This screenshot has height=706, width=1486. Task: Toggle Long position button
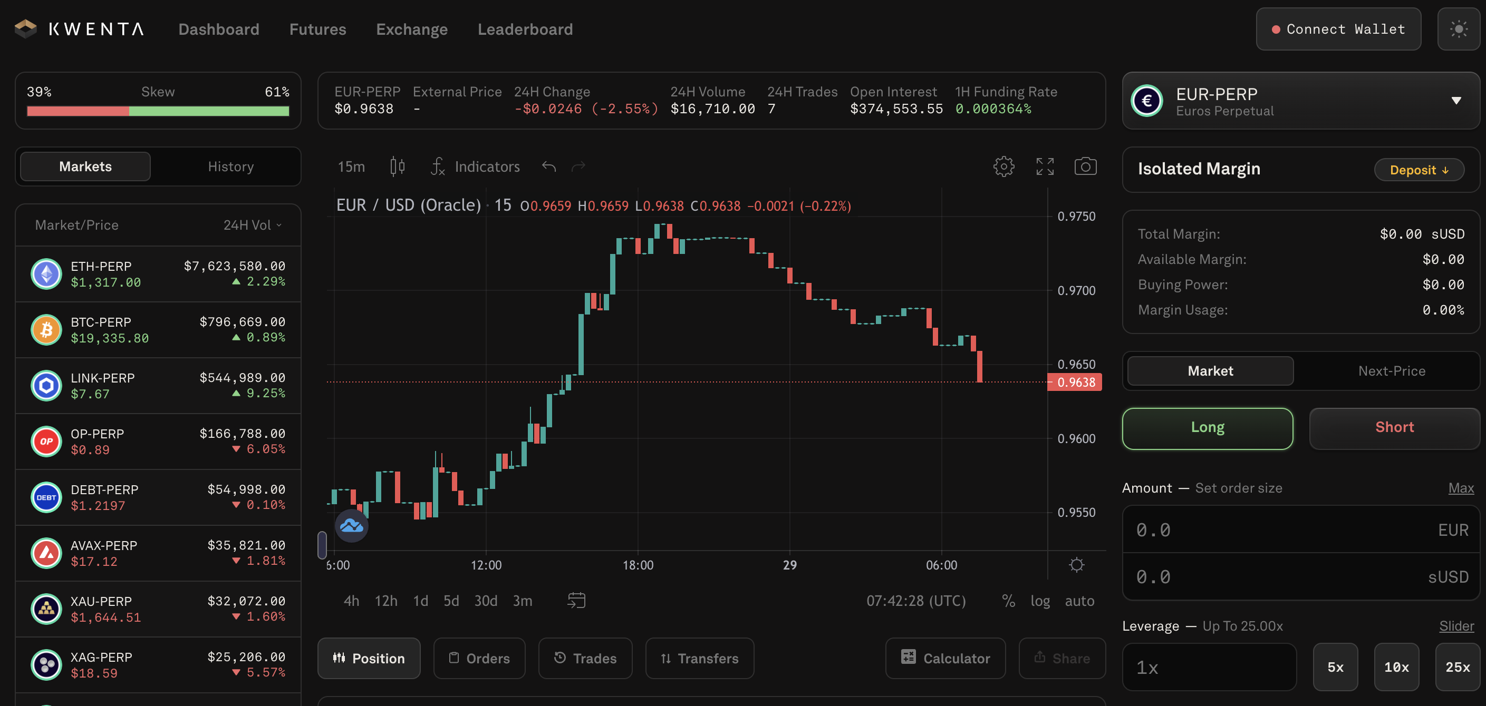coord(1208,428)
